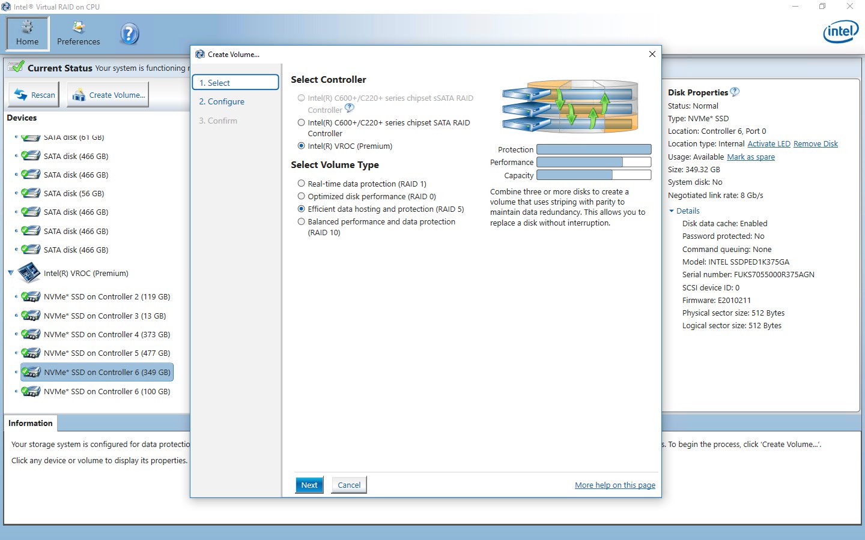Click help icon next to Disk Properties
Viewport: 865px width, 540px height.
pos(735,92)
